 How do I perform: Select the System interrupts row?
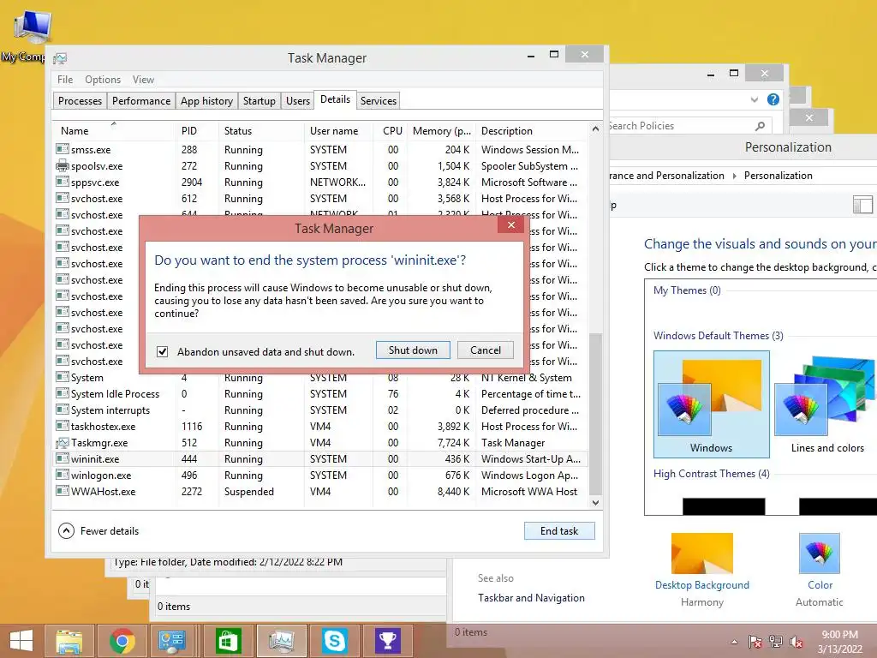pos(320,410)
